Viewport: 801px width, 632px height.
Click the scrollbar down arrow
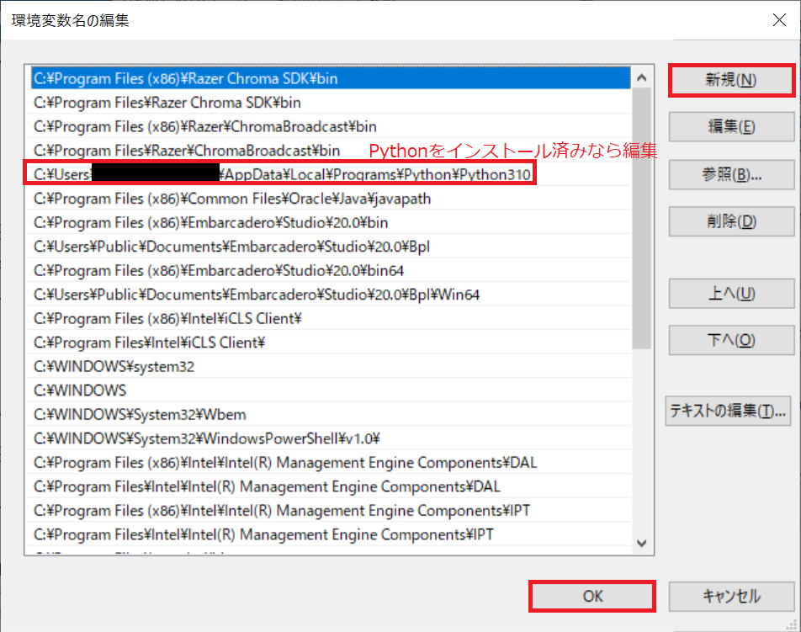(x=642, y=543)
